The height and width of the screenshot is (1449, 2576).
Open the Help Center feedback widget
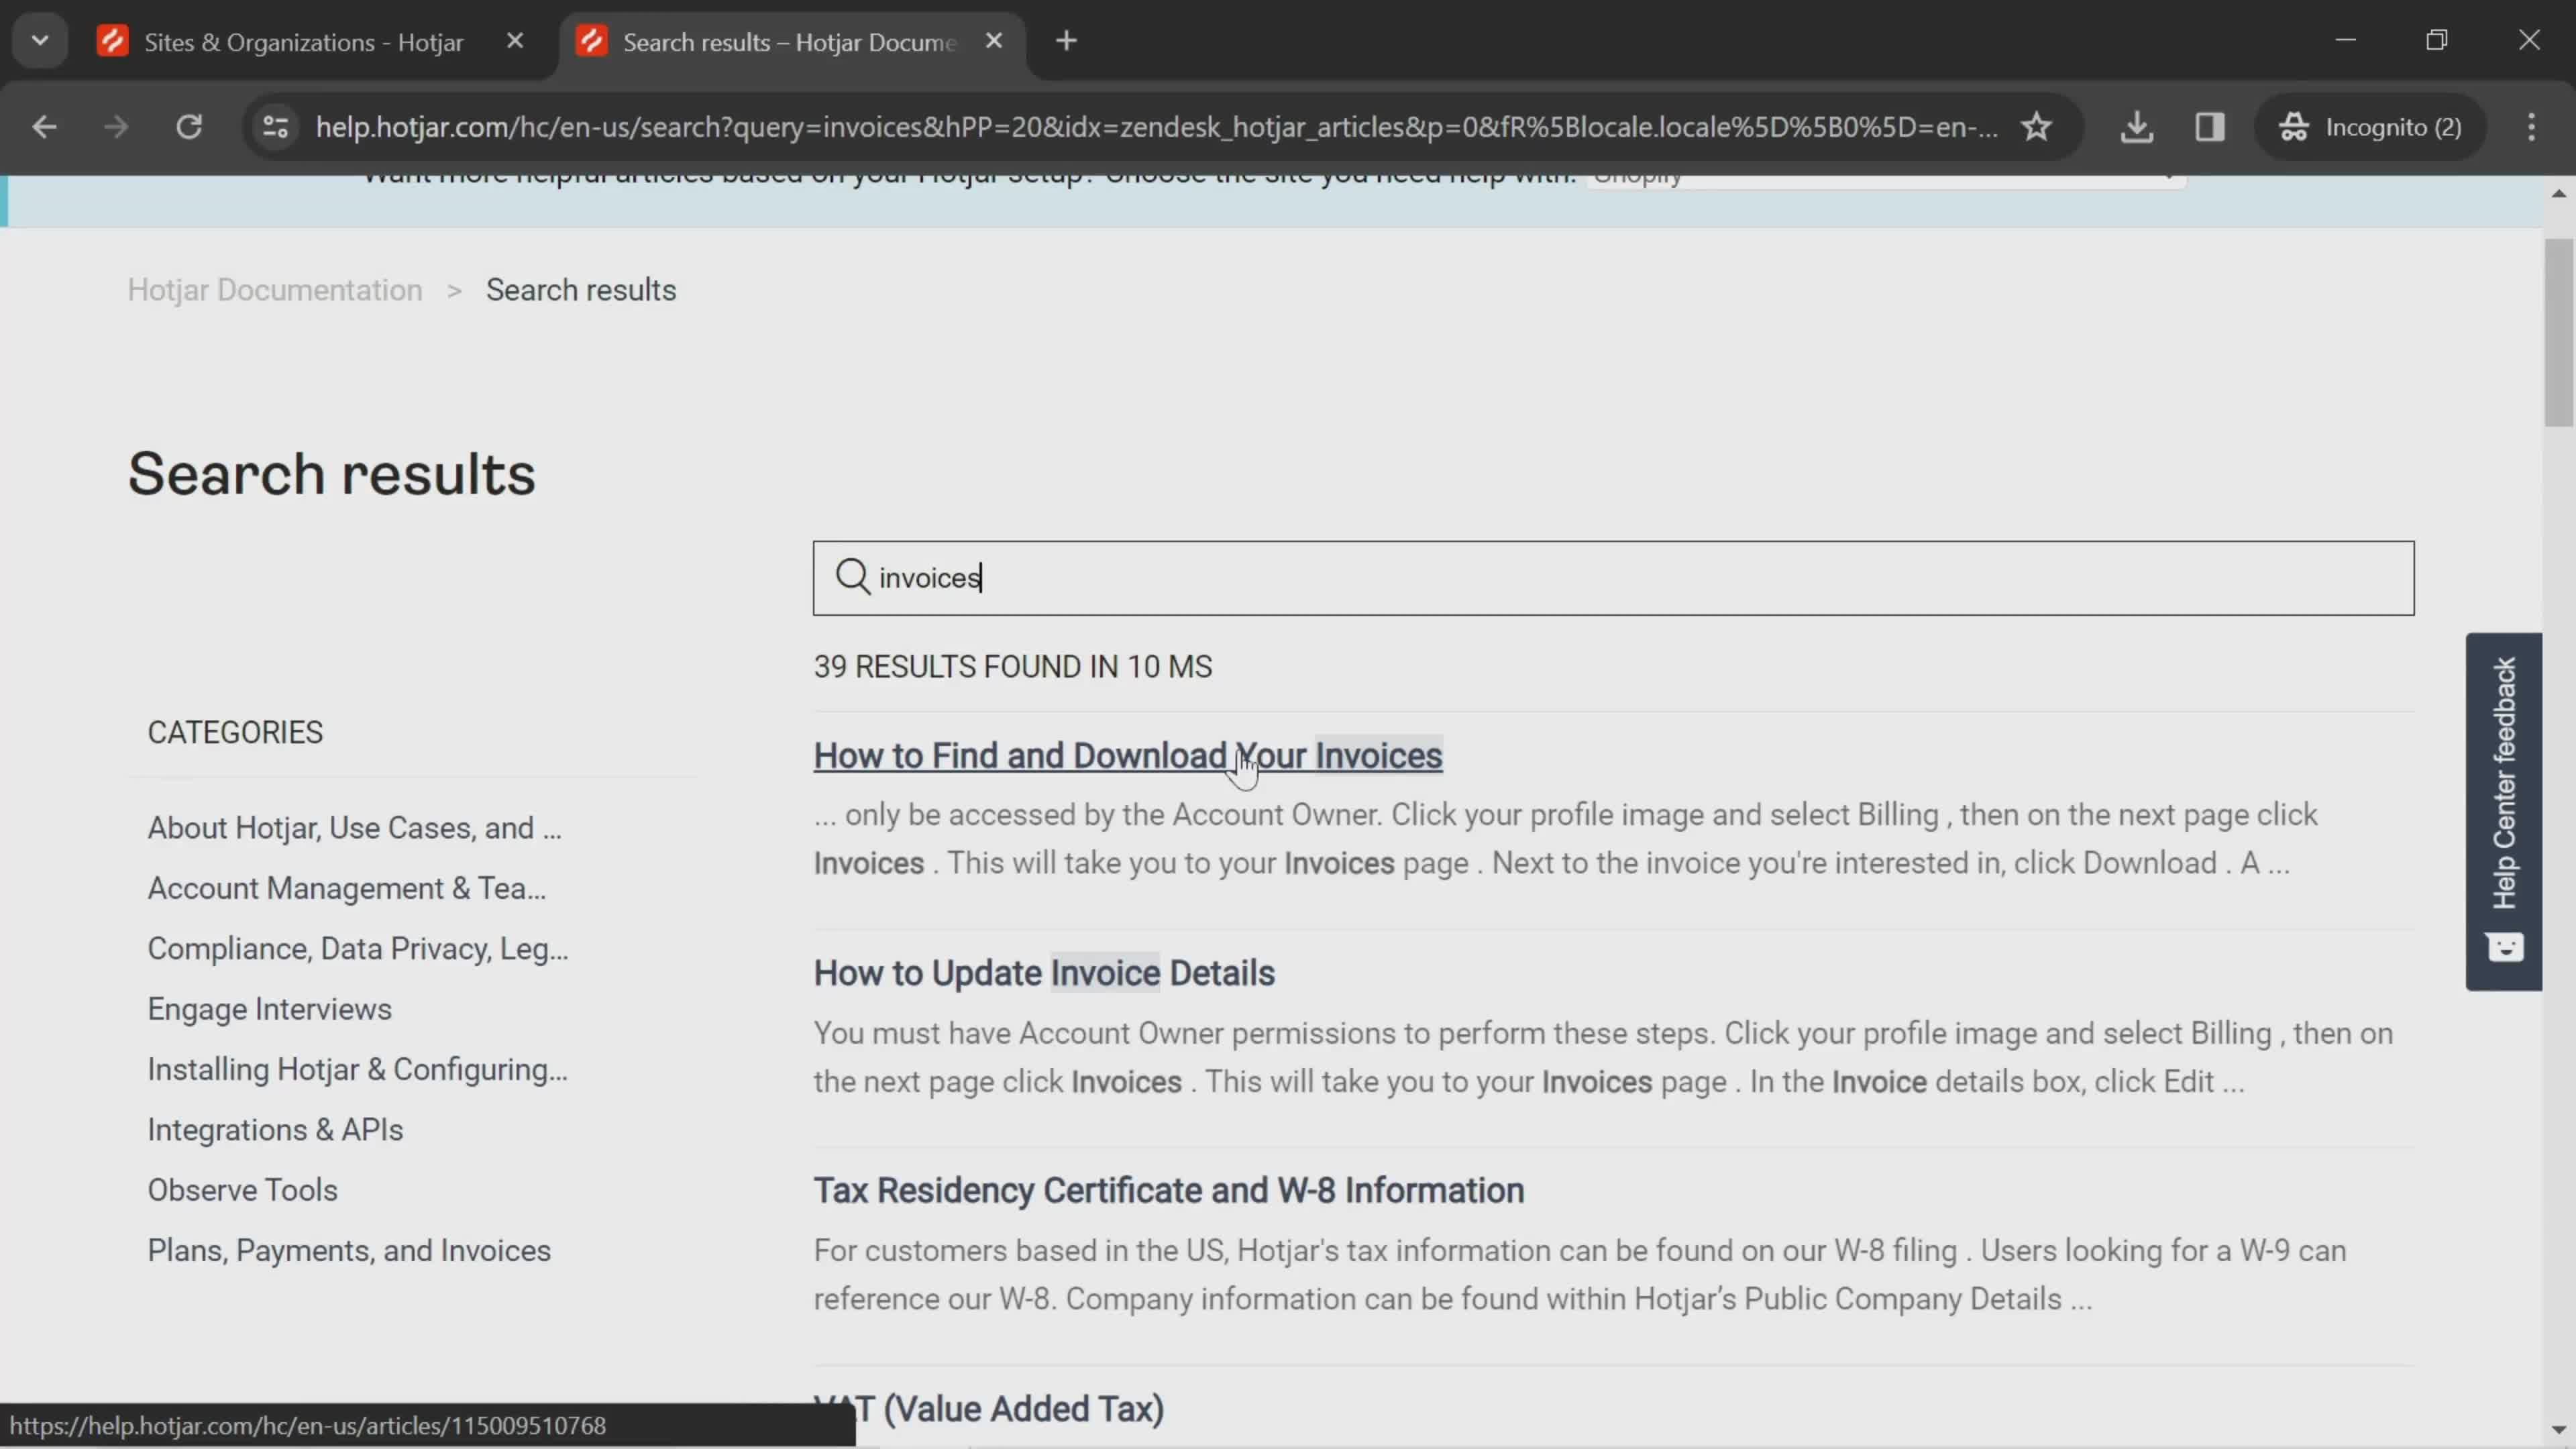point(2503,811)
